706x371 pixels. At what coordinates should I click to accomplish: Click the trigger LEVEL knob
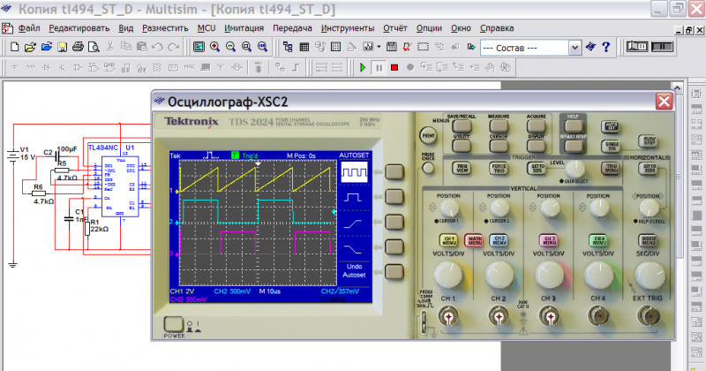[x=574, y=169]
